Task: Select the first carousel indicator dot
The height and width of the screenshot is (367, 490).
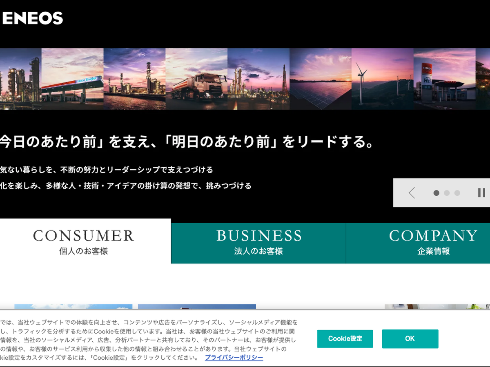Action: tap(436, 193)
